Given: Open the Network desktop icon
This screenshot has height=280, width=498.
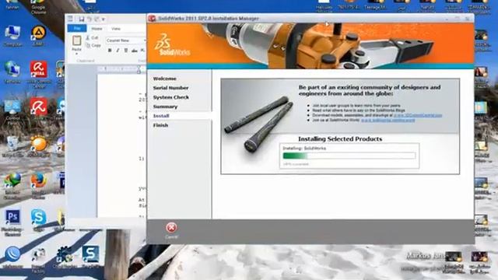Looking at the screenshot, I should 12,72.
